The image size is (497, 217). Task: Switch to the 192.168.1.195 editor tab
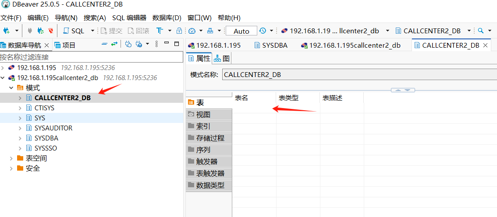[x=215, y=45]
